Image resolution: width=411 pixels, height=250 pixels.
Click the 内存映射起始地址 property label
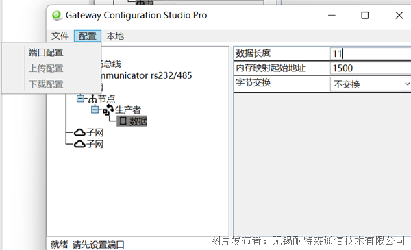pyautogui.click(x=271, y=68)
